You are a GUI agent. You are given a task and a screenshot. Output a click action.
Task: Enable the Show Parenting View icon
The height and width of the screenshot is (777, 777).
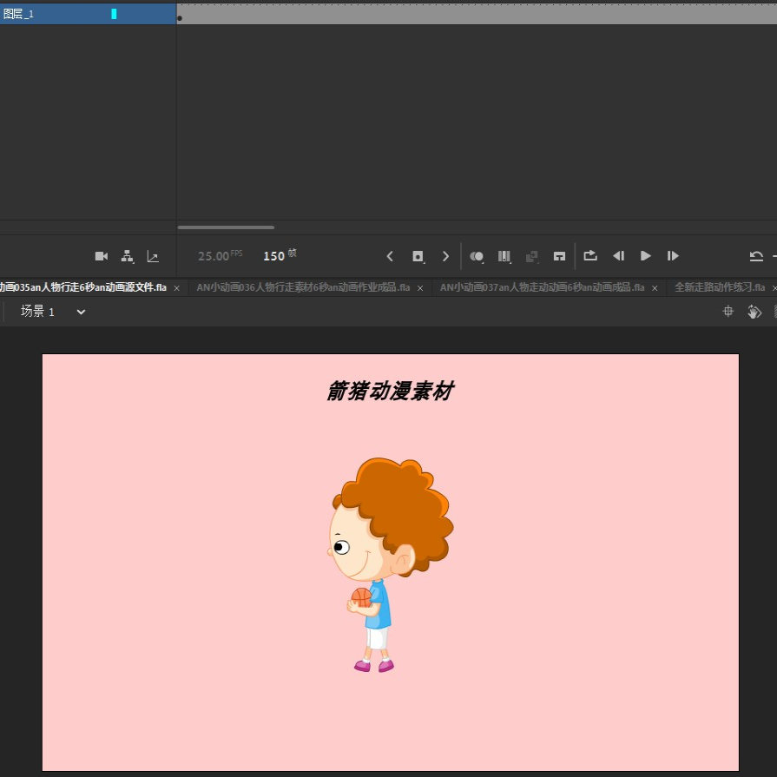click(128, 256)
